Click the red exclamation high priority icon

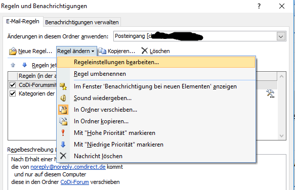pyautogui.click(x=63, y=133)
